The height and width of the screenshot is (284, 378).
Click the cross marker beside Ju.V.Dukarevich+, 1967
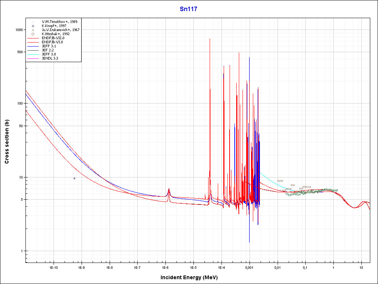coord(33,30)
